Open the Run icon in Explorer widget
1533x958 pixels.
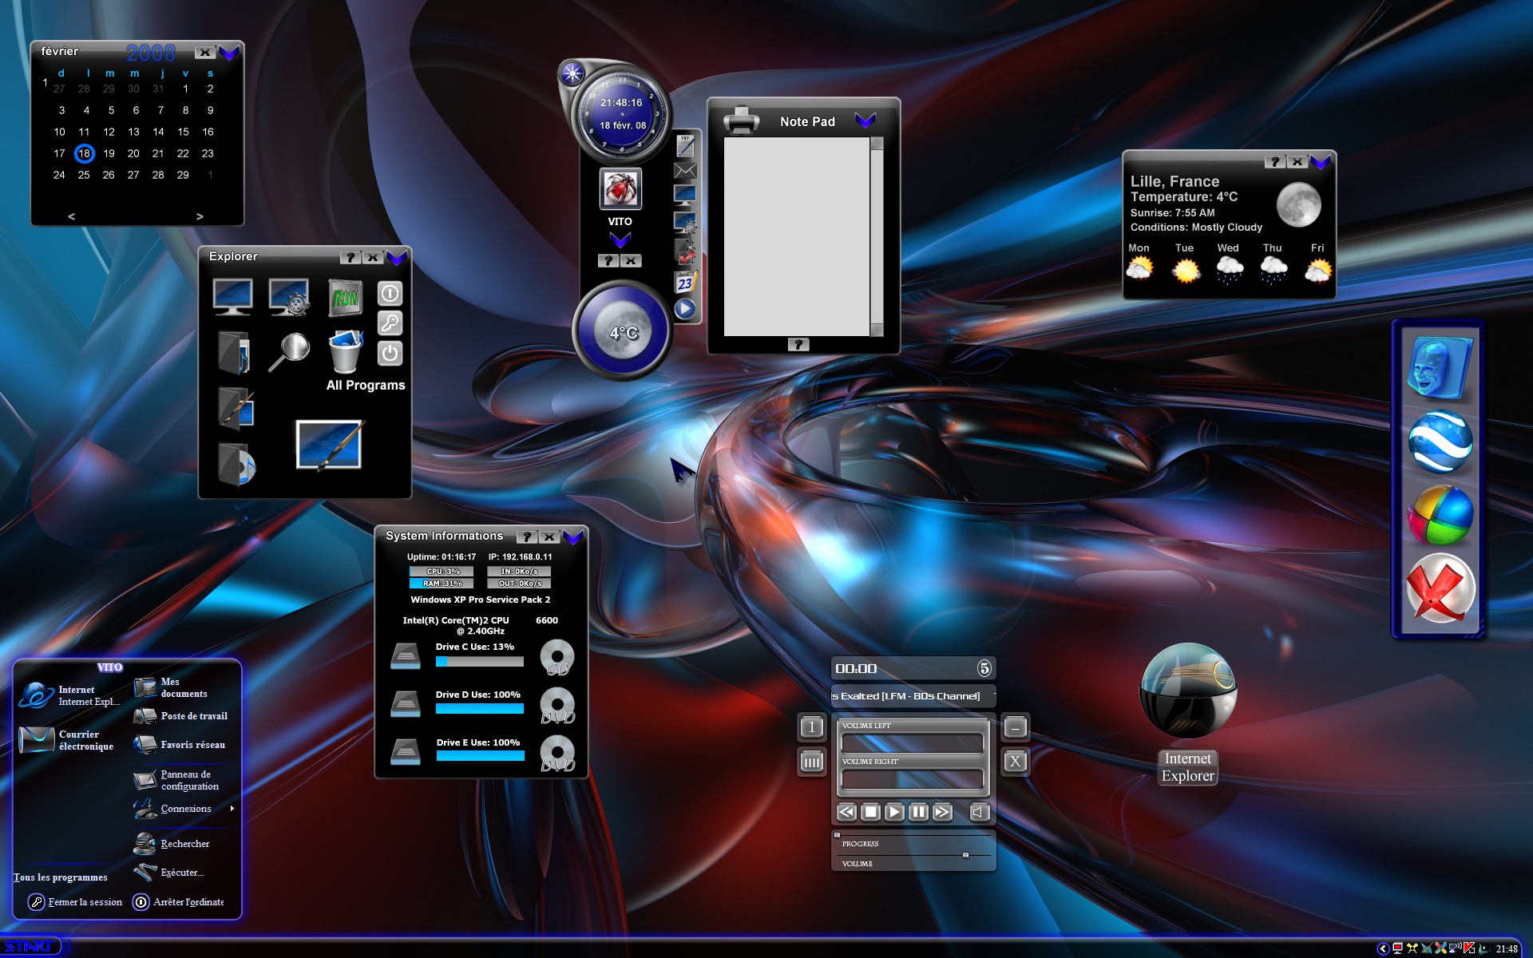click(345, 298)
